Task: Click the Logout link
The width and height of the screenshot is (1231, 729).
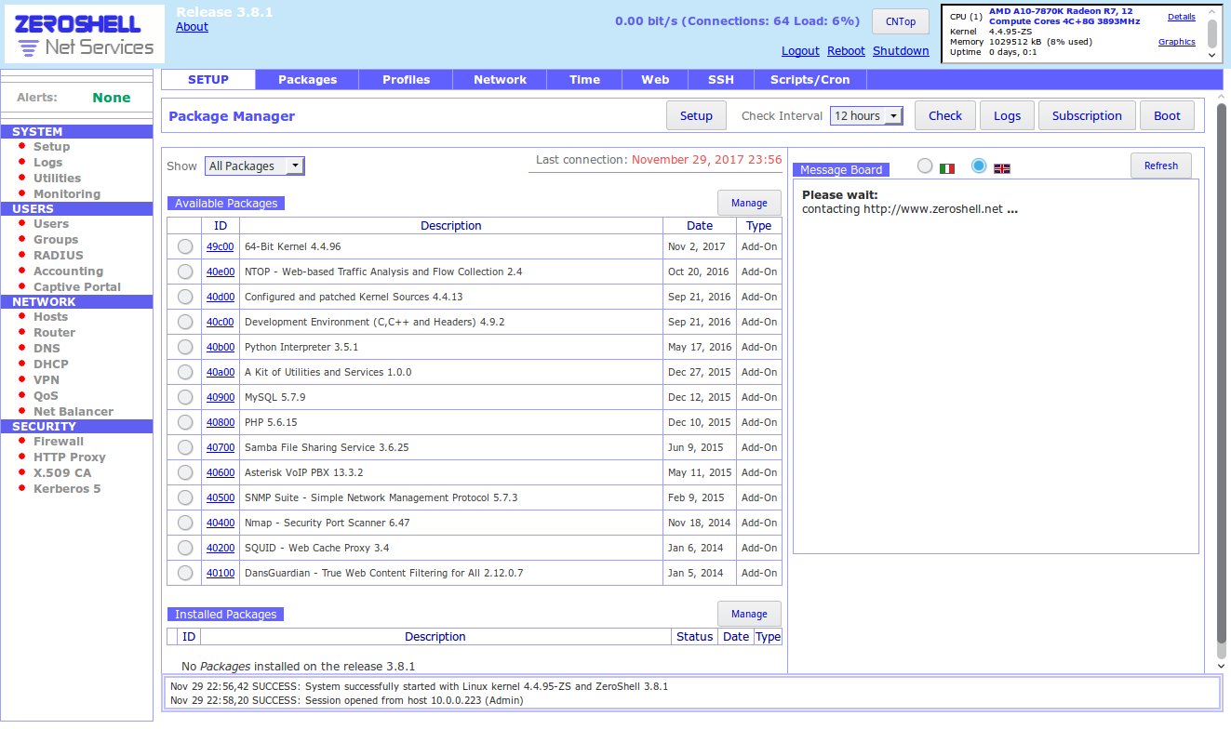Action: [800, 51]
